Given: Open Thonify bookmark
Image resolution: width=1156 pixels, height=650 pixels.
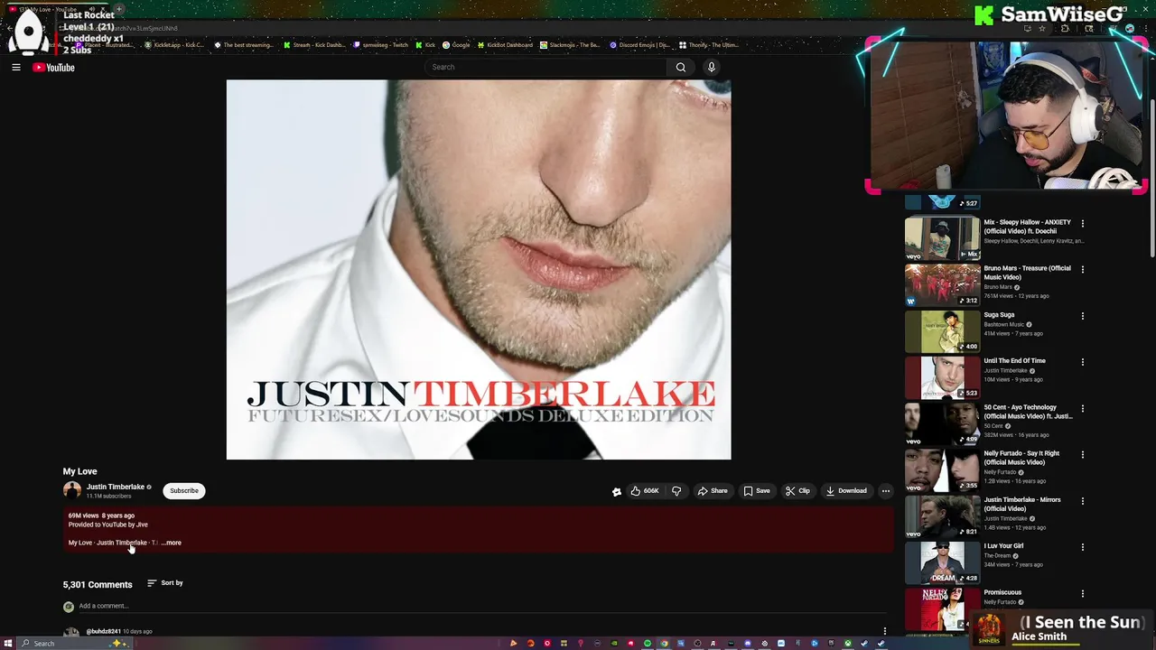Looking at the screenshot, I should (709, 45).
